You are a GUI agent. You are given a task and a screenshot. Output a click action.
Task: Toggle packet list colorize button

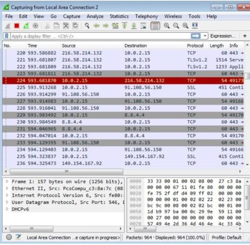click(155, 26)
